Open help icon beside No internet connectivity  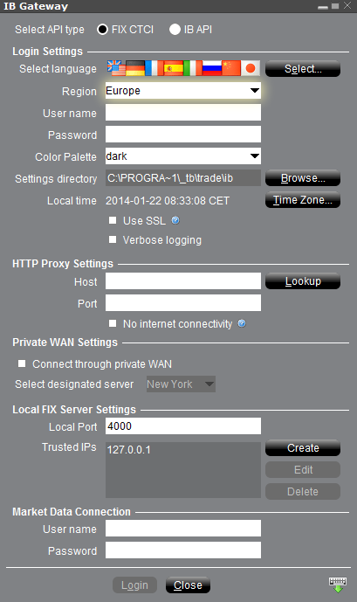coord(242,323)
